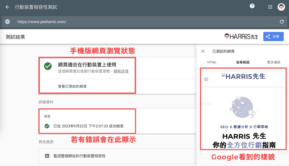Click the globe icon beside the URL
This screenshot has height=166, width=289.
(x=8, y=22)
